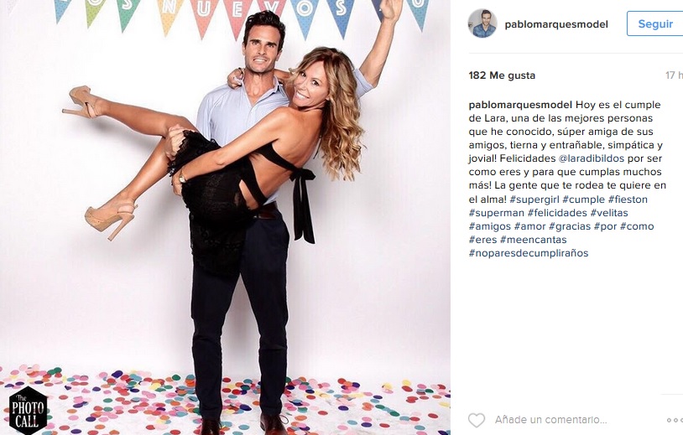The height and width of the screenshot is (435, 683).
Task: Open the #velitas hashtag
Action: point(609,213)
